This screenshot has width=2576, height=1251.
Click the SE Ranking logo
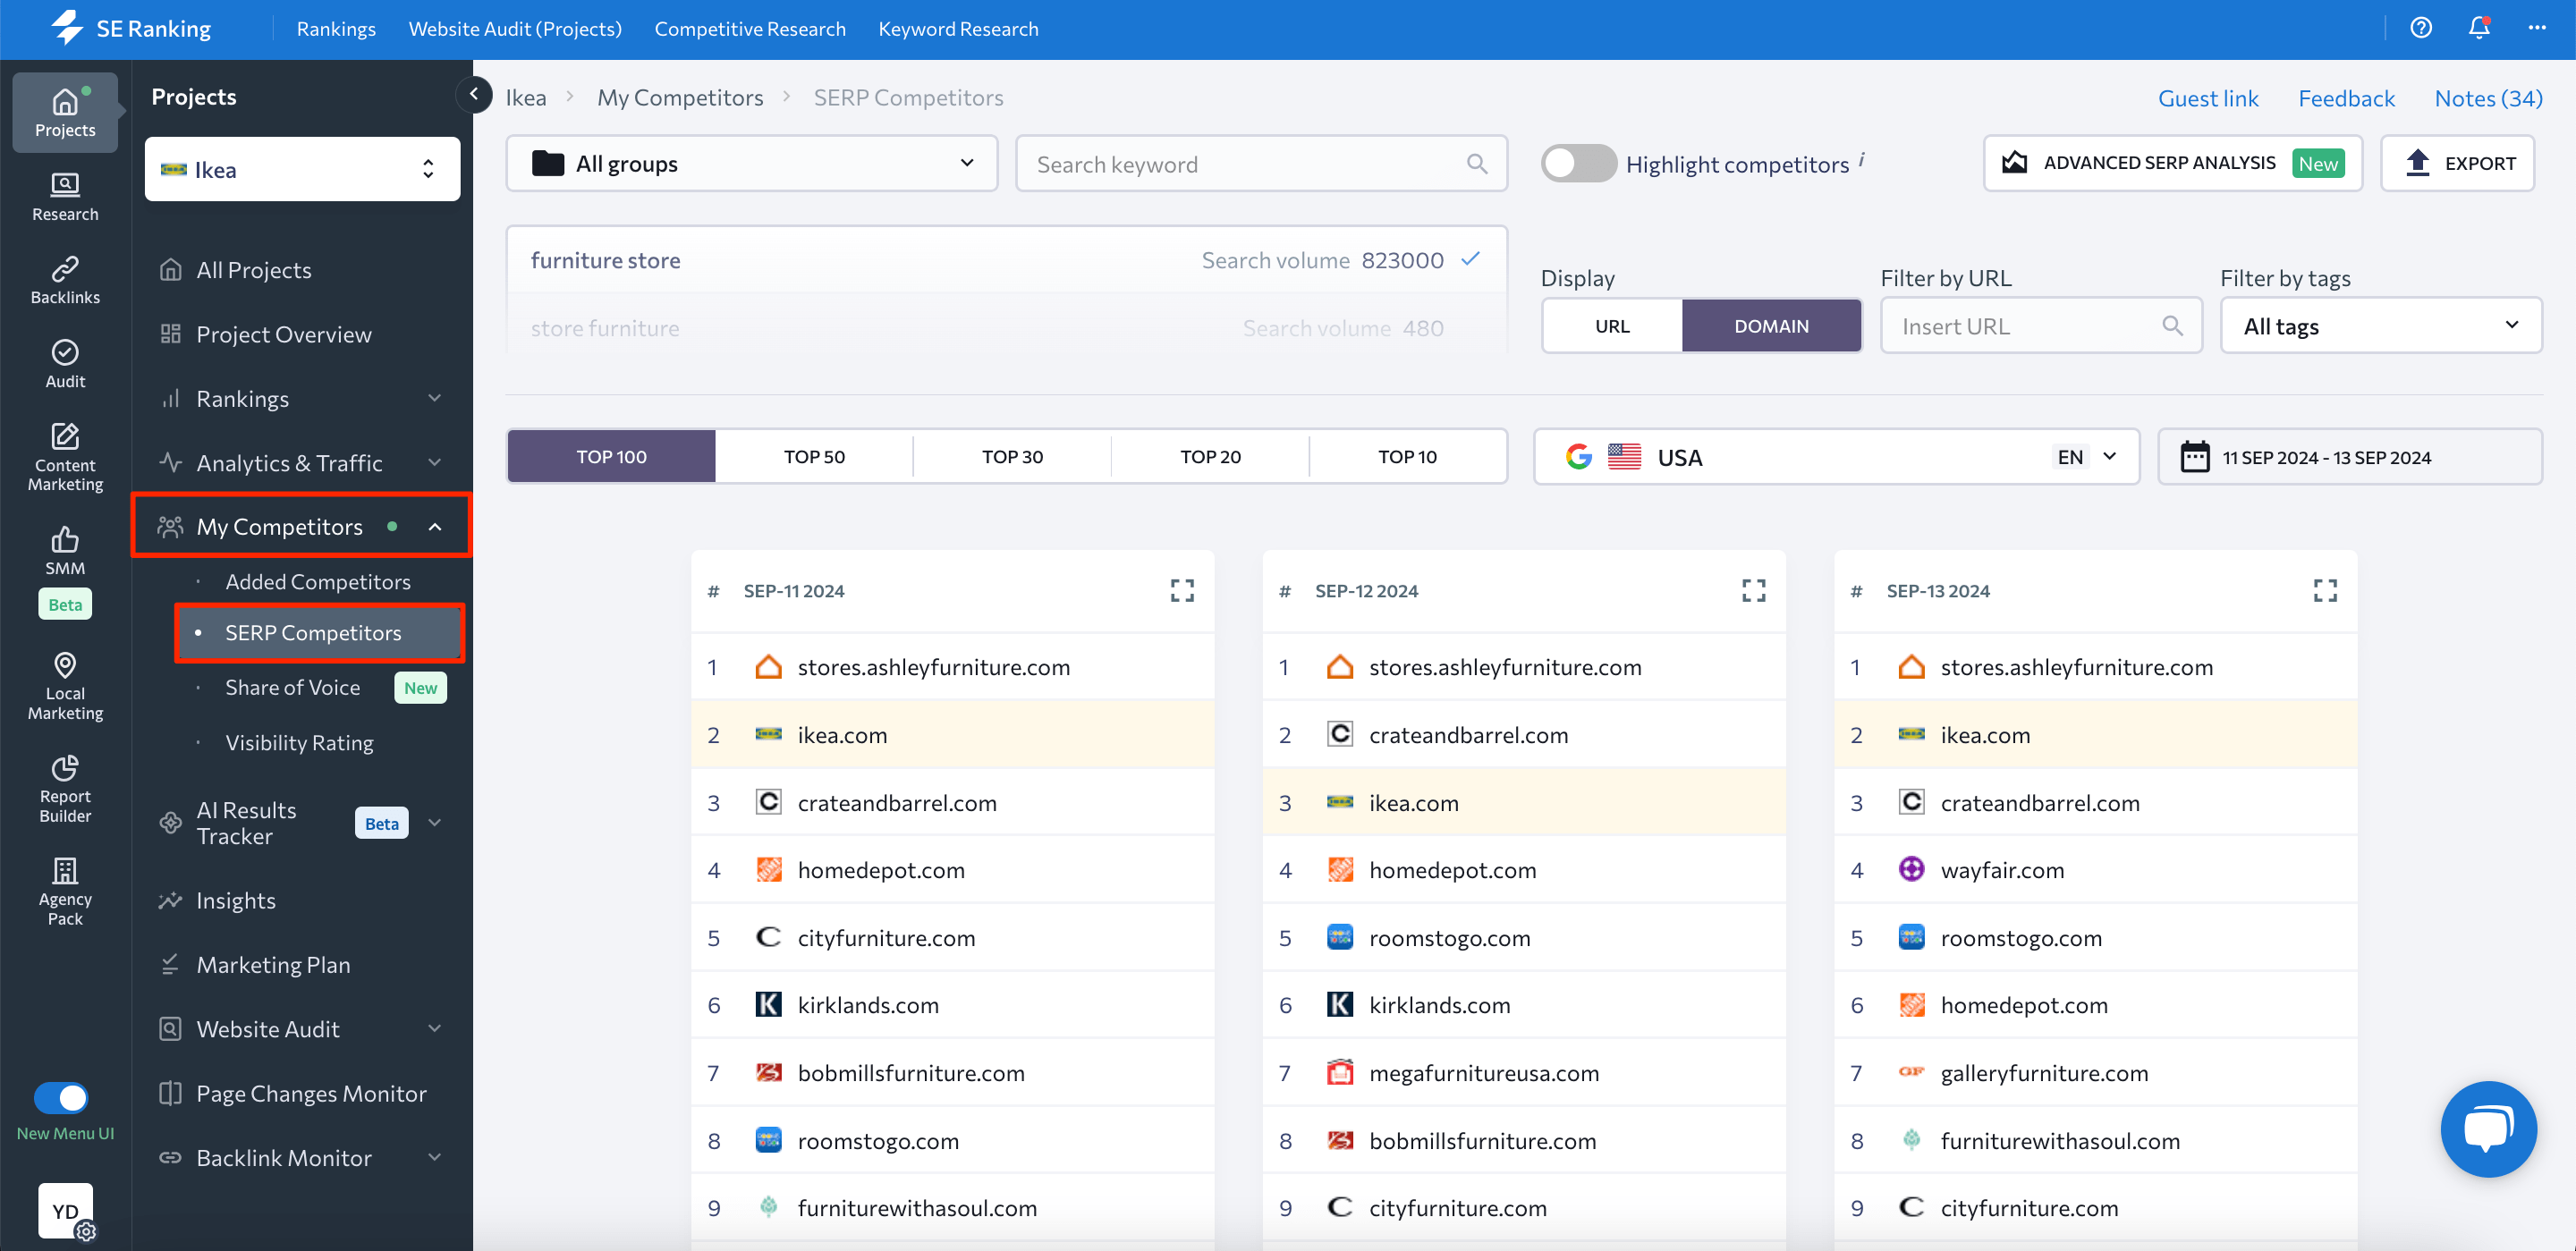pyautogui.click(x=131, y=28)
